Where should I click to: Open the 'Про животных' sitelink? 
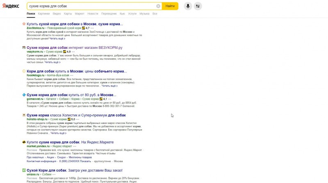pos(35,157)
